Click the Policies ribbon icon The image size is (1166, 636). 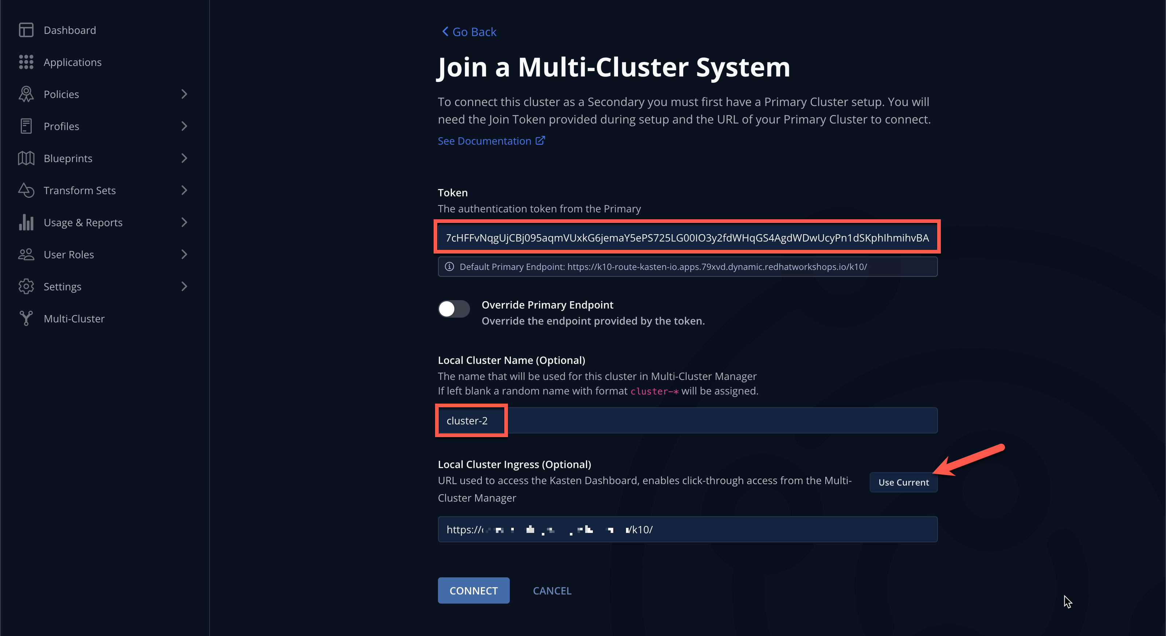click(26, 94)
